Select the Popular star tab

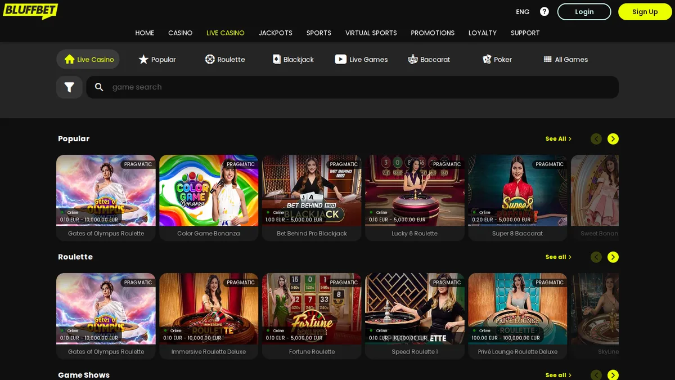(x=157, y=59)
